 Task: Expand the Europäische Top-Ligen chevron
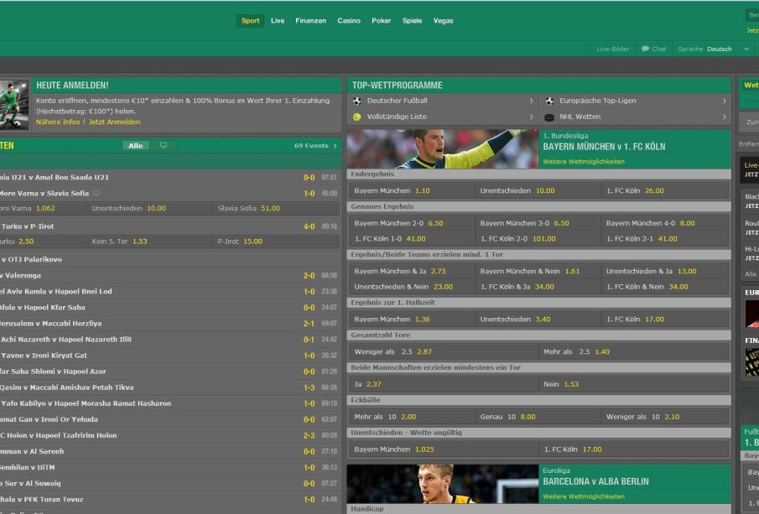724,101
